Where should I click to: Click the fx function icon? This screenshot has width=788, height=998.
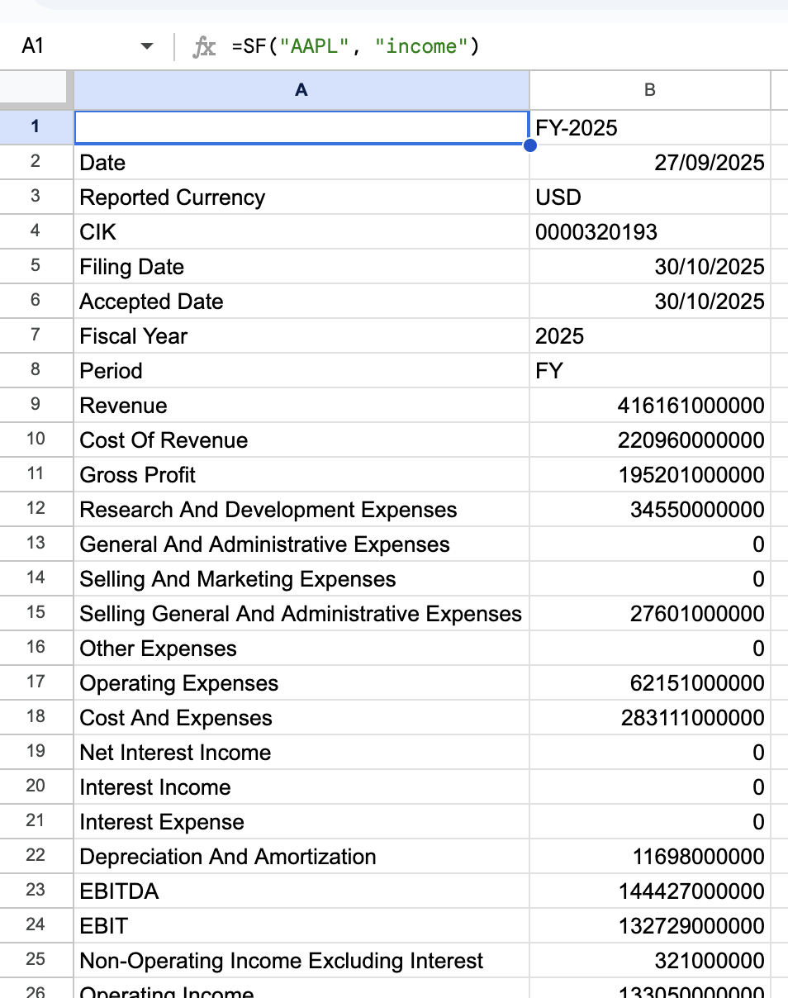204,47
